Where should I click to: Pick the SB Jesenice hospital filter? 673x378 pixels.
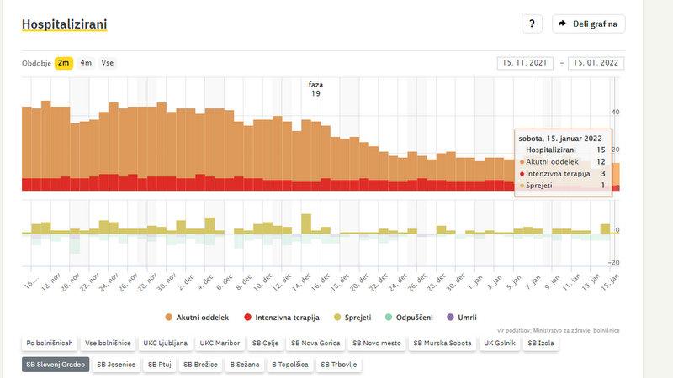click(115, 365)
